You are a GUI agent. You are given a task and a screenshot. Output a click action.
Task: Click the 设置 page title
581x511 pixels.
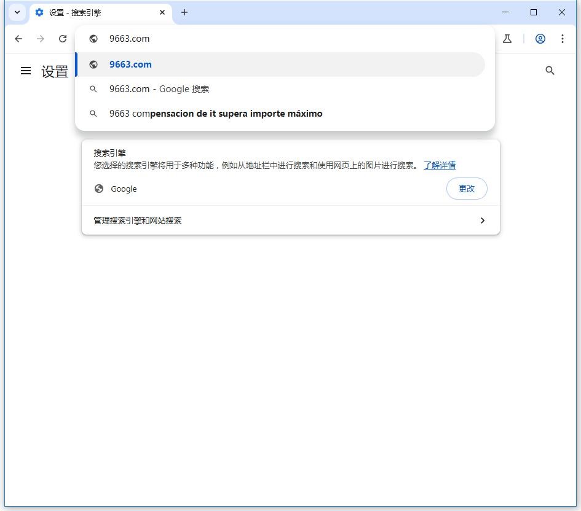(55, 71)
